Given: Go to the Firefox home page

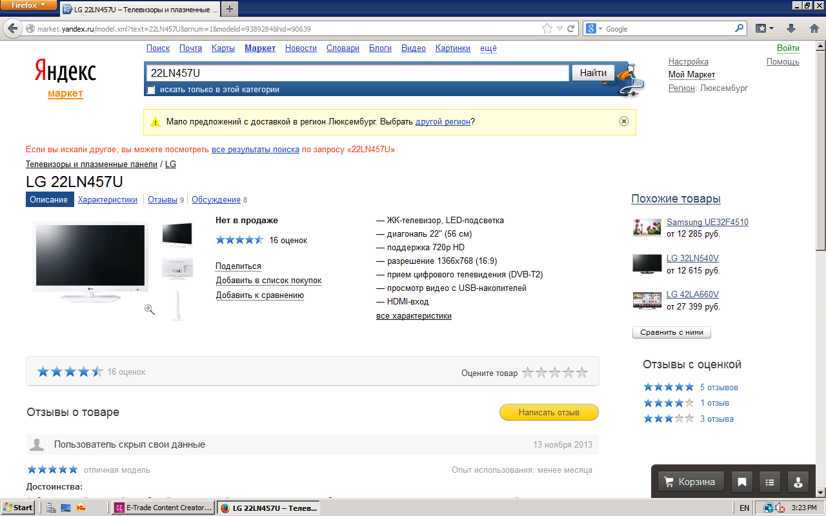Looking at the screenshot, I should pos(813,29).
